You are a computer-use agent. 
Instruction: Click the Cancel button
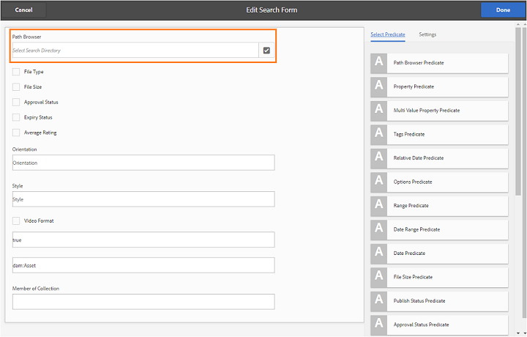pos(23,10)
